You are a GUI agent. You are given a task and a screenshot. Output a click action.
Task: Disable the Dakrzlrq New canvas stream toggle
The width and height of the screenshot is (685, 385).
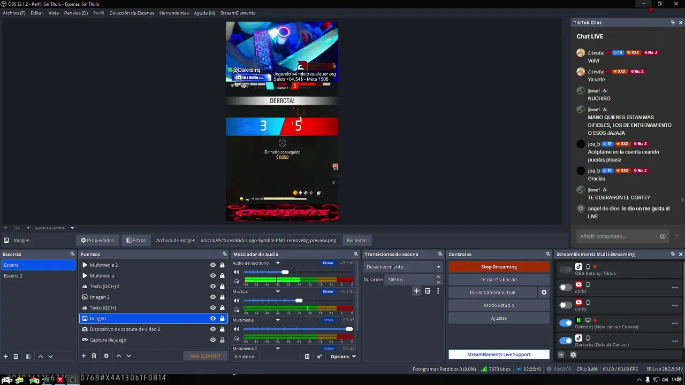pos(566,323)
